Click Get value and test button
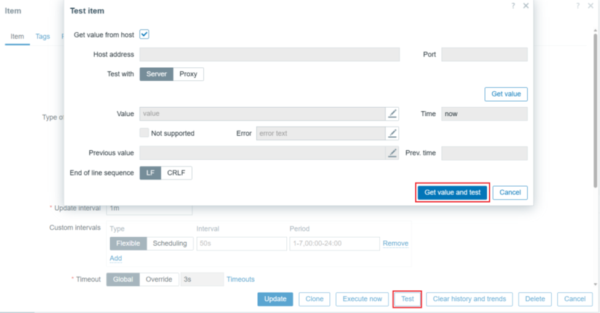Image resolution: width=600 pixels, height=313 pixels. coord(452,192)
